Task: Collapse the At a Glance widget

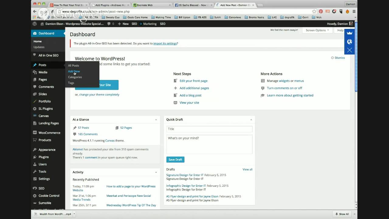Action: click(156, 120)
